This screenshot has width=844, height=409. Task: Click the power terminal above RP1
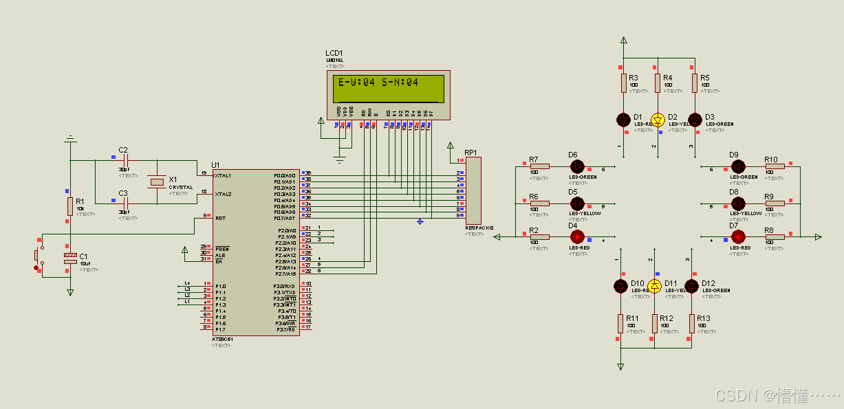pos(451,145)
